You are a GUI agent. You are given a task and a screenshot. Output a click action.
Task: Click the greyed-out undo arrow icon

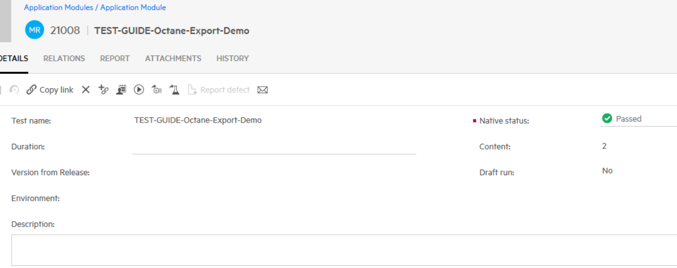(14, 90)
